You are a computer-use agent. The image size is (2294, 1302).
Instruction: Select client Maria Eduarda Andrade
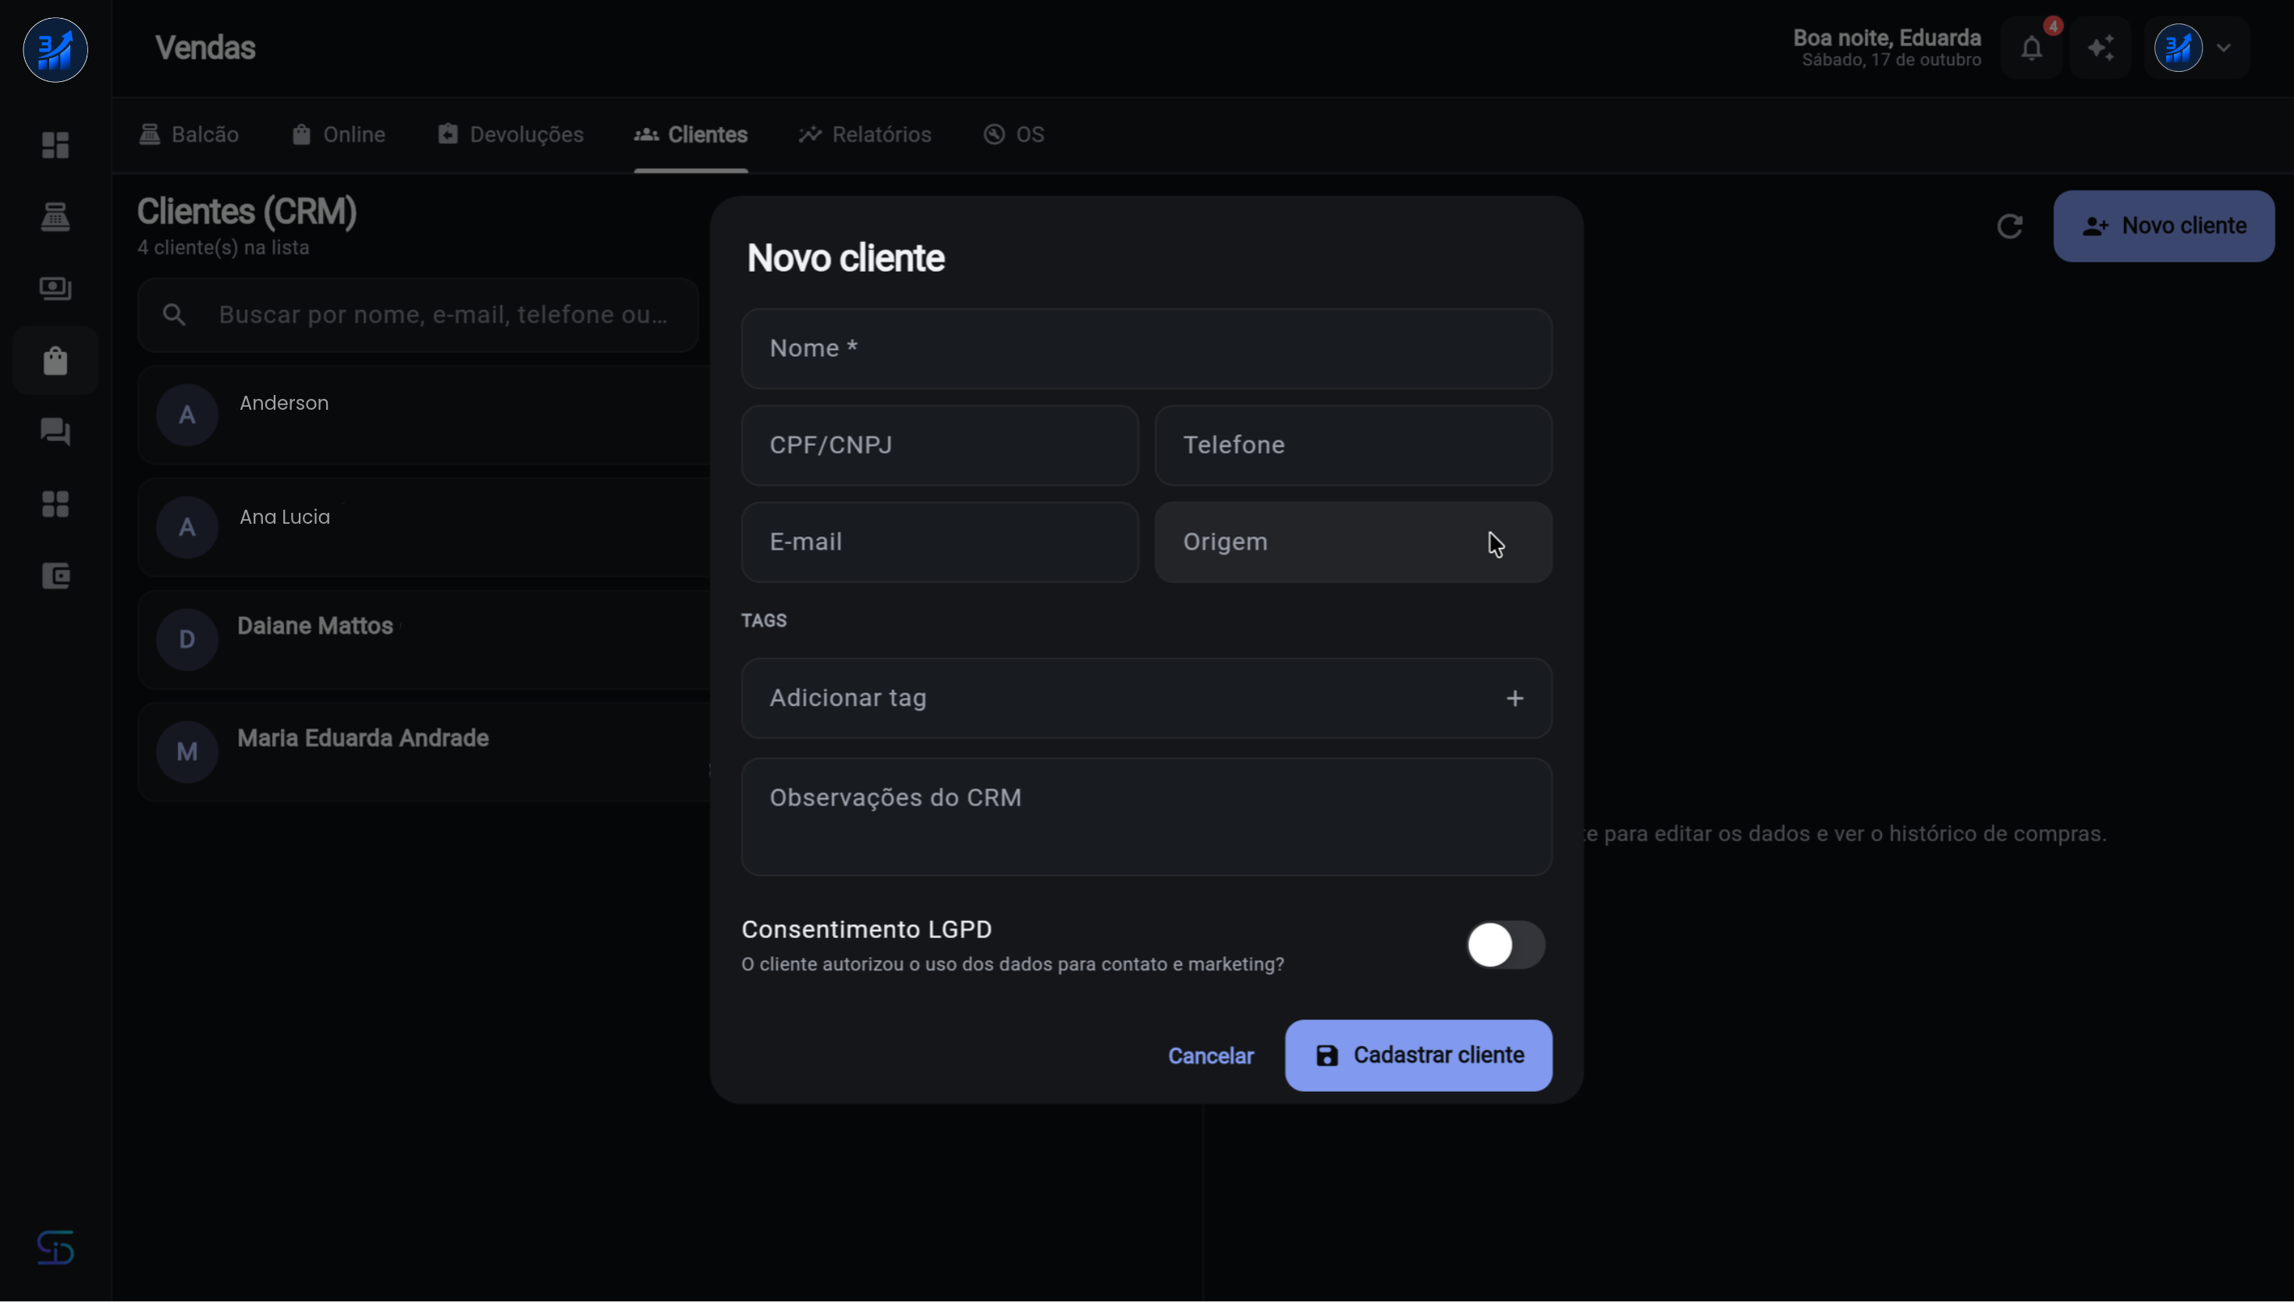click(424, 752)
